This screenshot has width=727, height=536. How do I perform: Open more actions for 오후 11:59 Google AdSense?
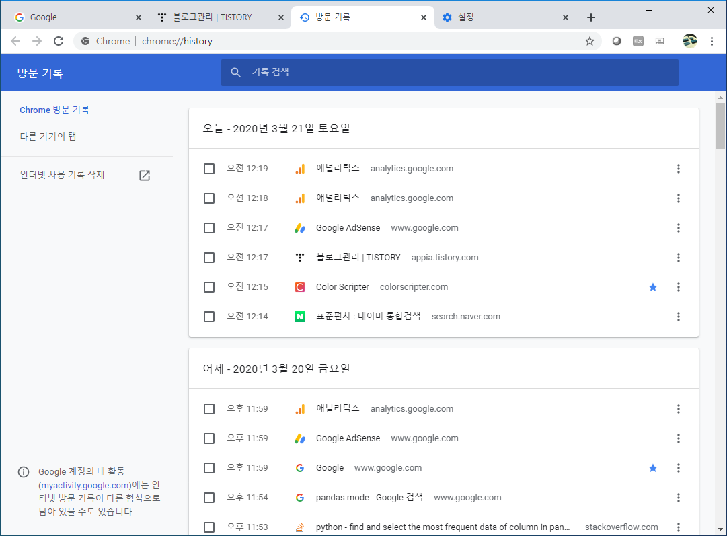click(679, 438)
